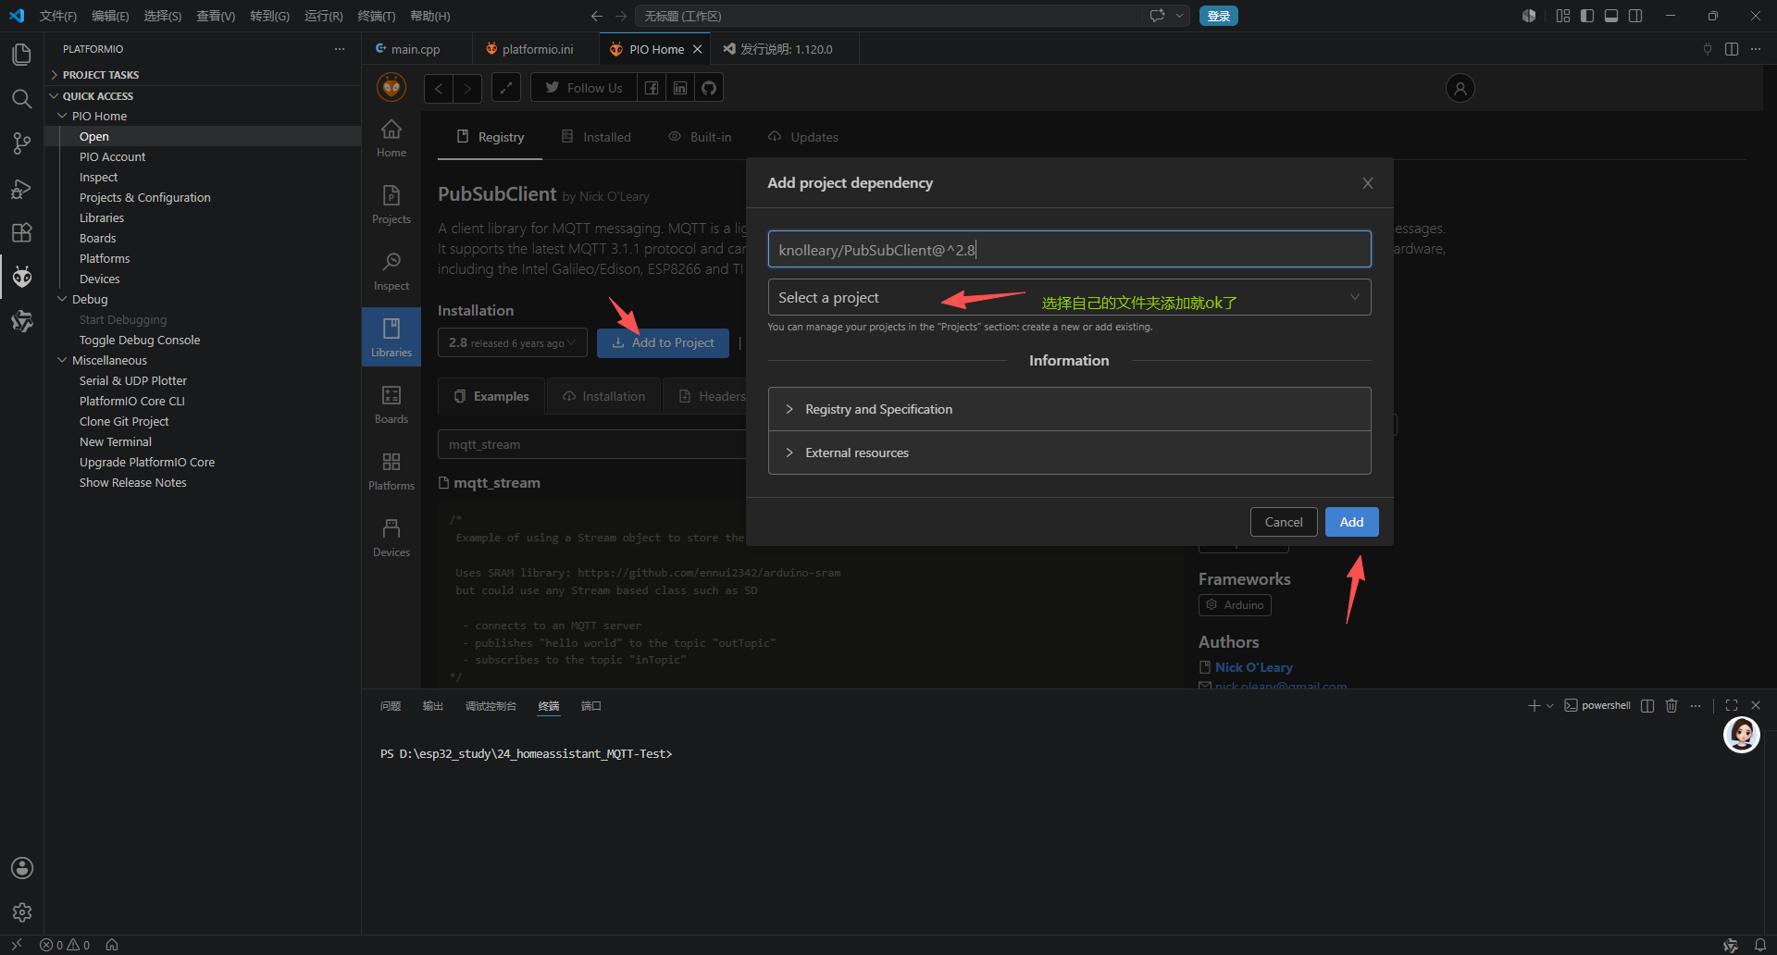Expand External resources section

pos(1069,453)
